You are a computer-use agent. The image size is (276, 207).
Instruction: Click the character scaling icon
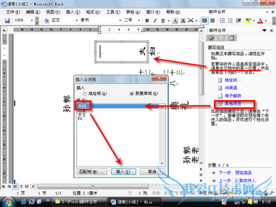coord(191,20)
